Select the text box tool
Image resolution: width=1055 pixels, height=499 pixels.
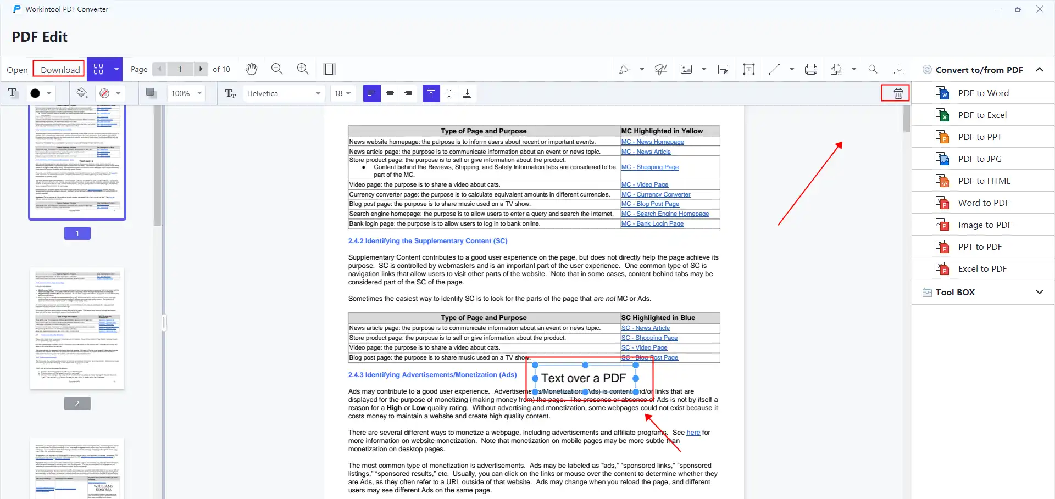pyautogui.click(x=748, y=69)
